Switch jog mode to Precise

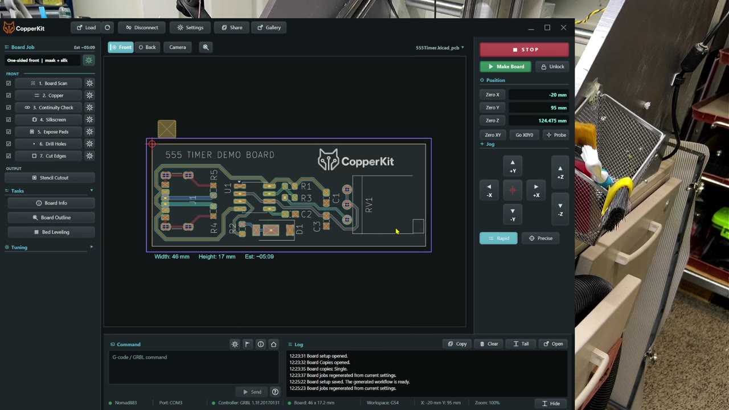pyautogui.click(x=540, y=238)
